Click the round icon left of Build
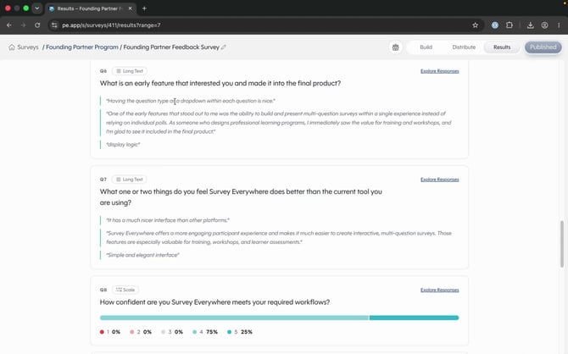568x354 pixels. coord(396,47)
